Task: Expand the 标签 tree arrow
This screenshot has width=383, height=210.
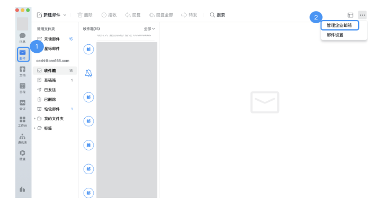Action: click(34, 128)
